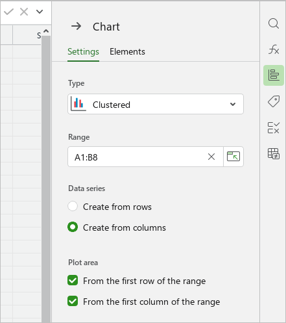Clear the Range field with the X

pos(211,157)
